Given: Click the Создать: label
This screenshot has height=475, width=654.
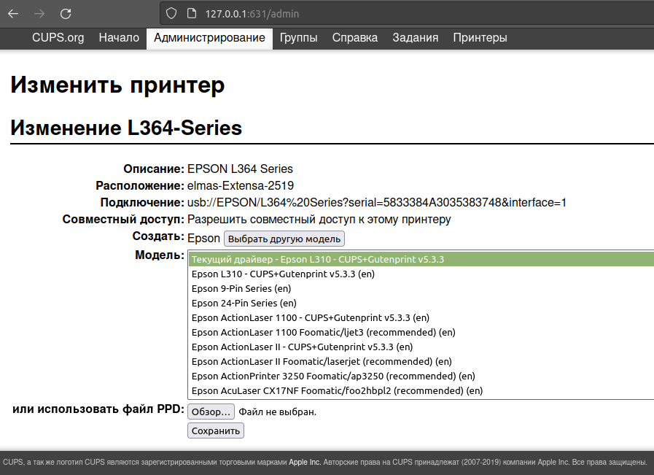Looking at the screenshot, I should (158, 236).
